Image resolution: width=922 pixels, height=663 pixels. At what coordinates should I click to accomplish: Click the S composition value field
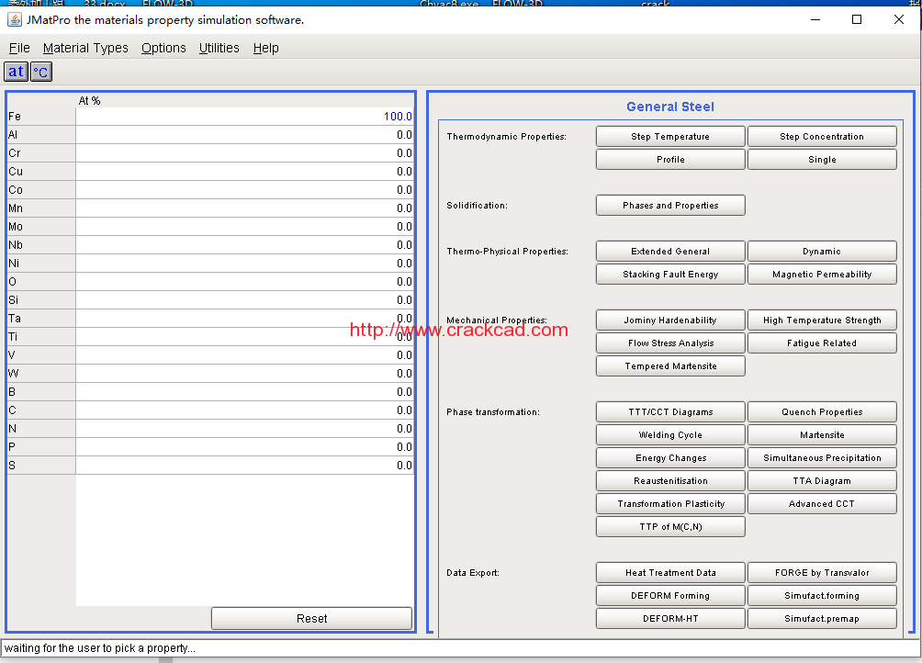(244, 465)
